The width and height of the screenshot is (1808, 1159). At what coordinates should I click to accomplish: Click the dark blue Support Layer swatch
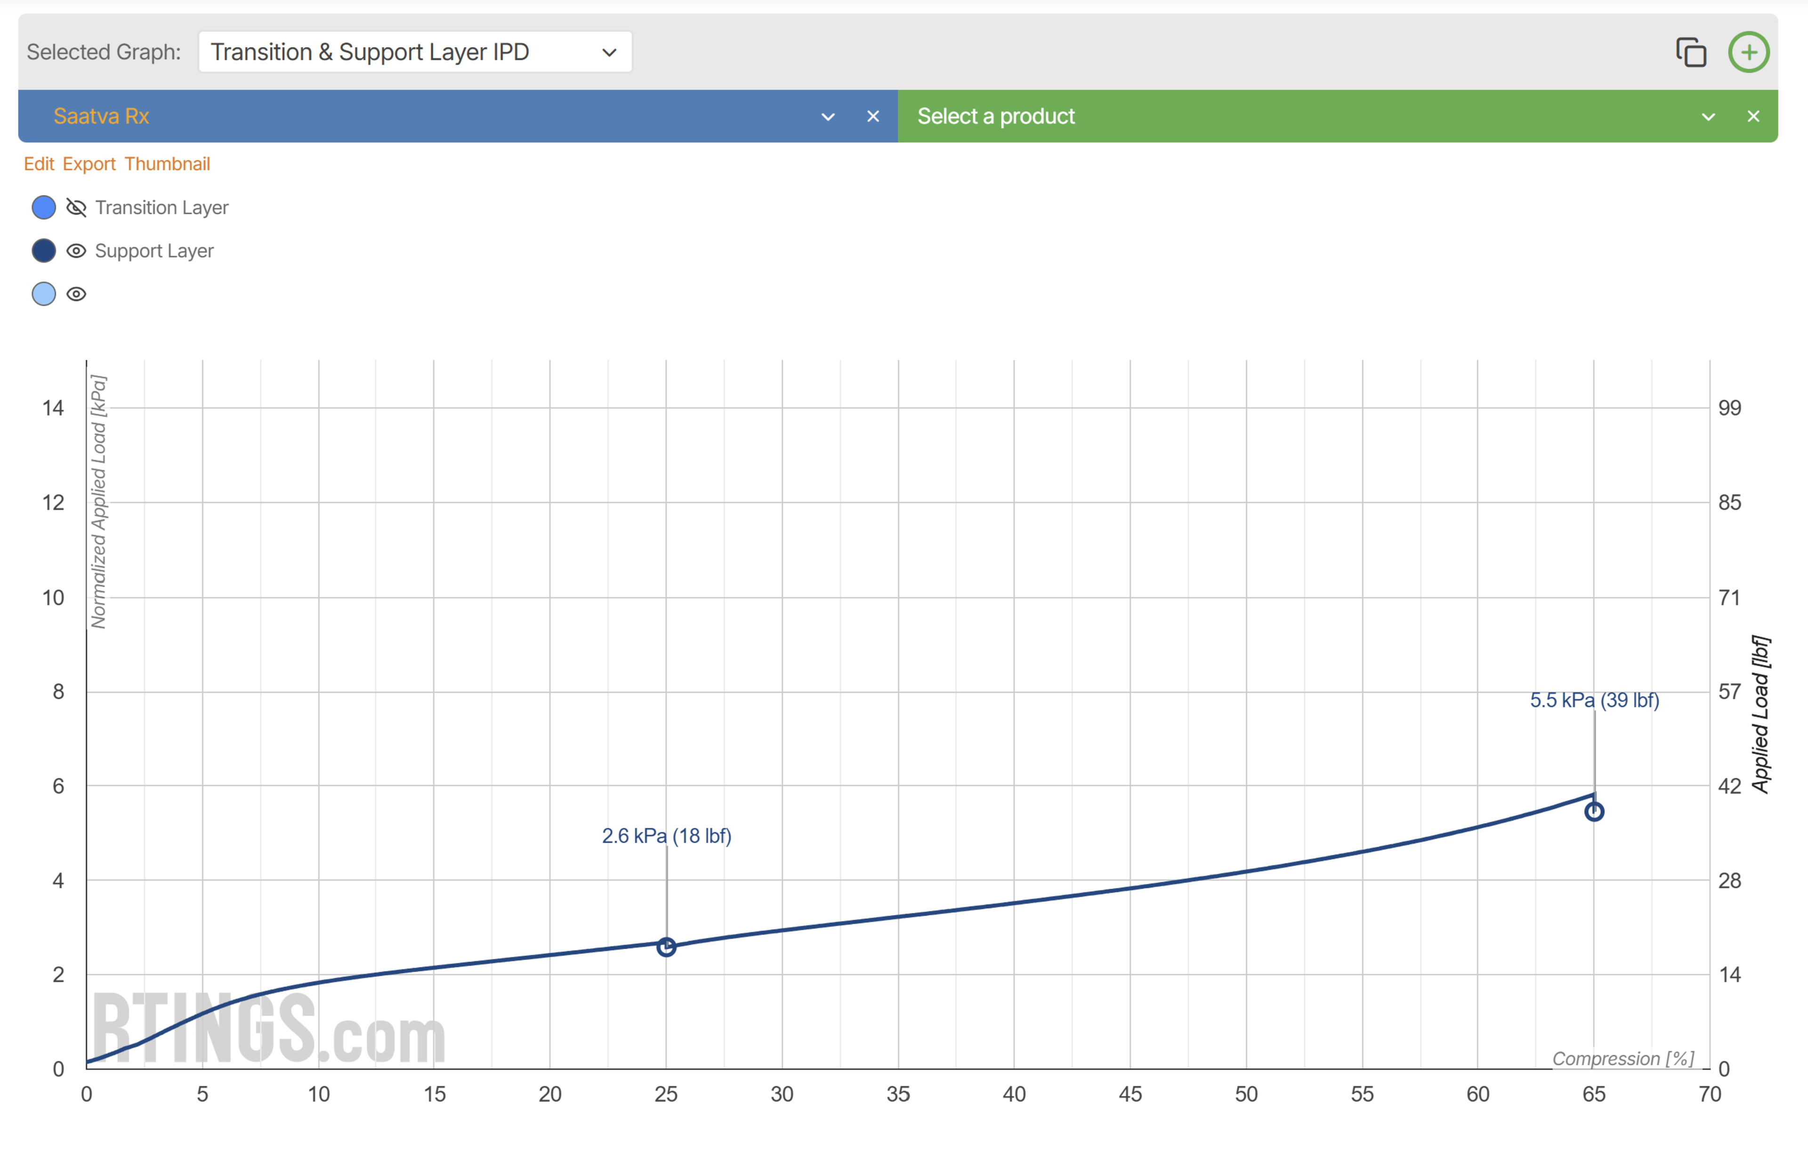[44, 250]
